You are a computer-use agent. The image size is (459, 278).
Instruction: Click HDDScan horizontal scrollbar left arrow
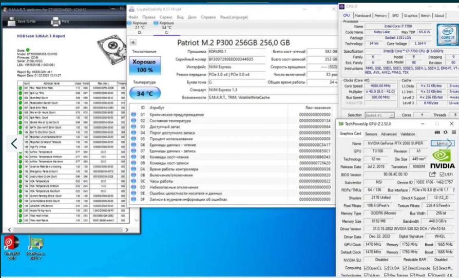(x=9, y=230)
